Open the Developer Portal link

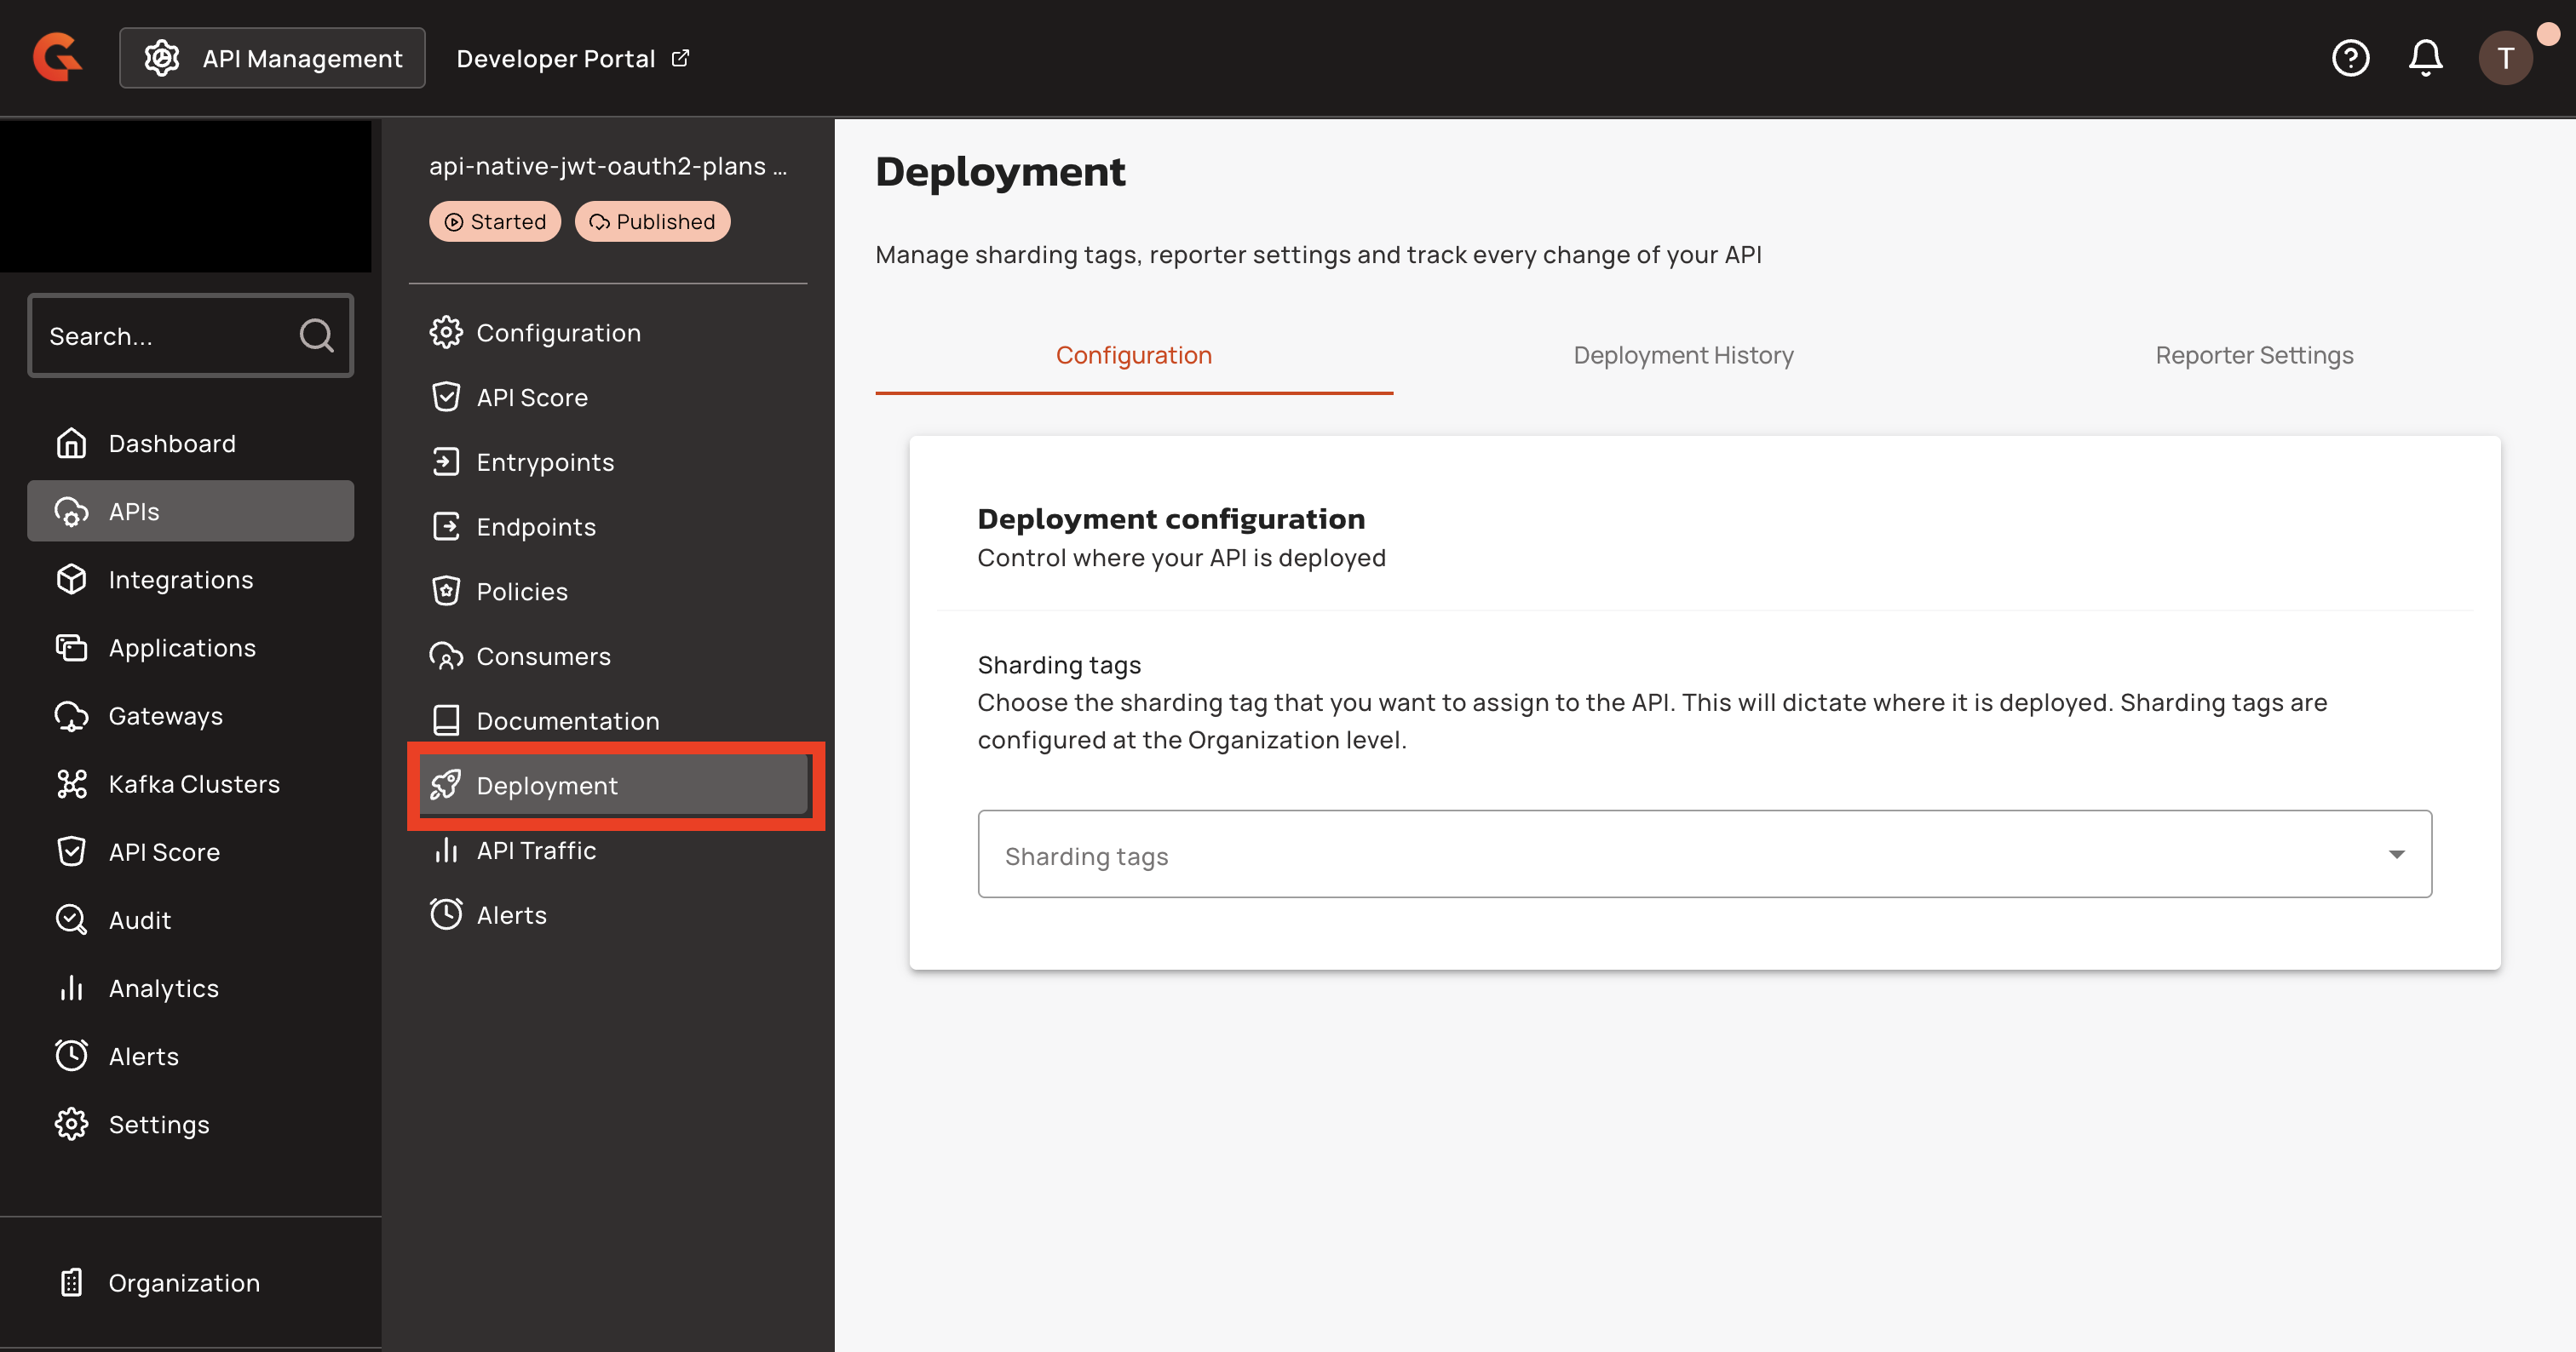(x=572, y=59)
